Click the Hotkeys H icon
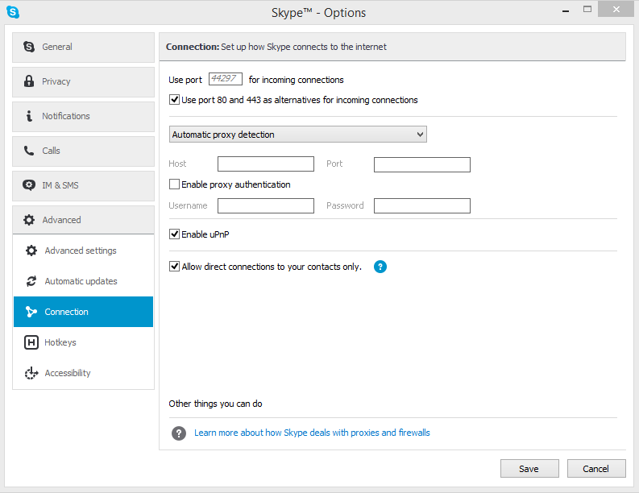 pyautogui.click(x=31, y=342)
